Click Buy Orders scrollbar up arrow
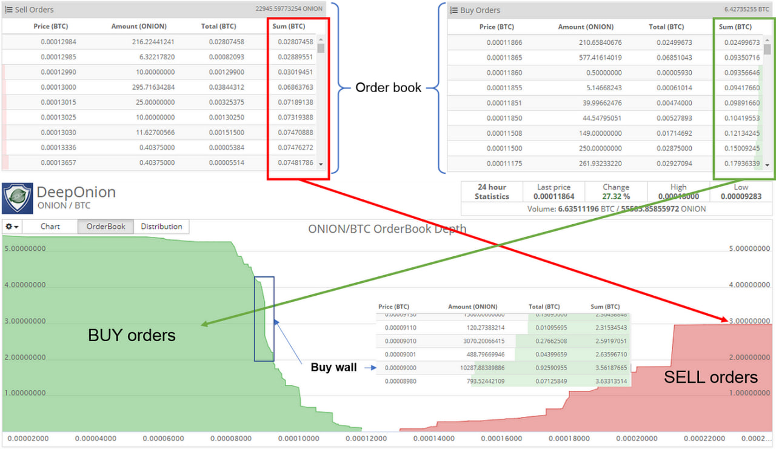Image resolution: width=776 pixels, height=449 pixels. click(768, 41)
